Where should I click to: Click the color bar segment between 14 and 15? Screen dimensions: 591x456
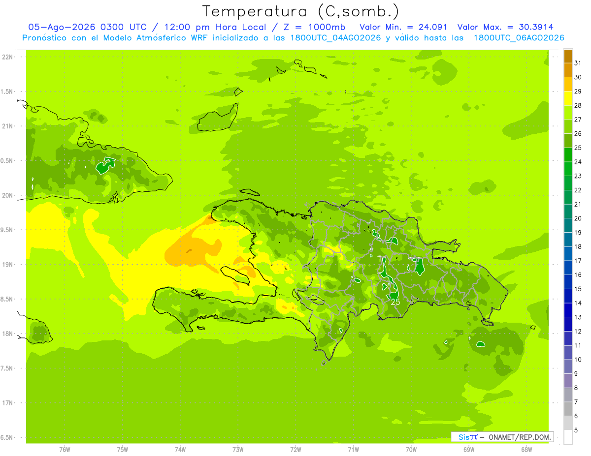(x=568, y=297)
